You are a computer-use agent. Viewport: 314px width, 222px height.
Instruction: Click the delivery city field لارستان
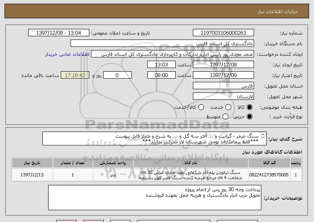223,97
